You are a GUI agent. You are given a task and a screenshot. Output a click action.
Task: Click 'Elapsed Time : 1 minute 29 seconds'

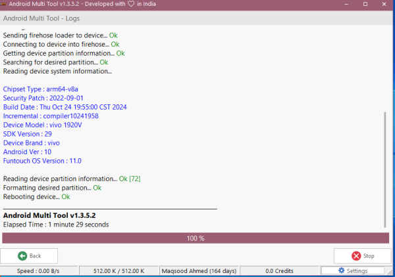[56, 224]
